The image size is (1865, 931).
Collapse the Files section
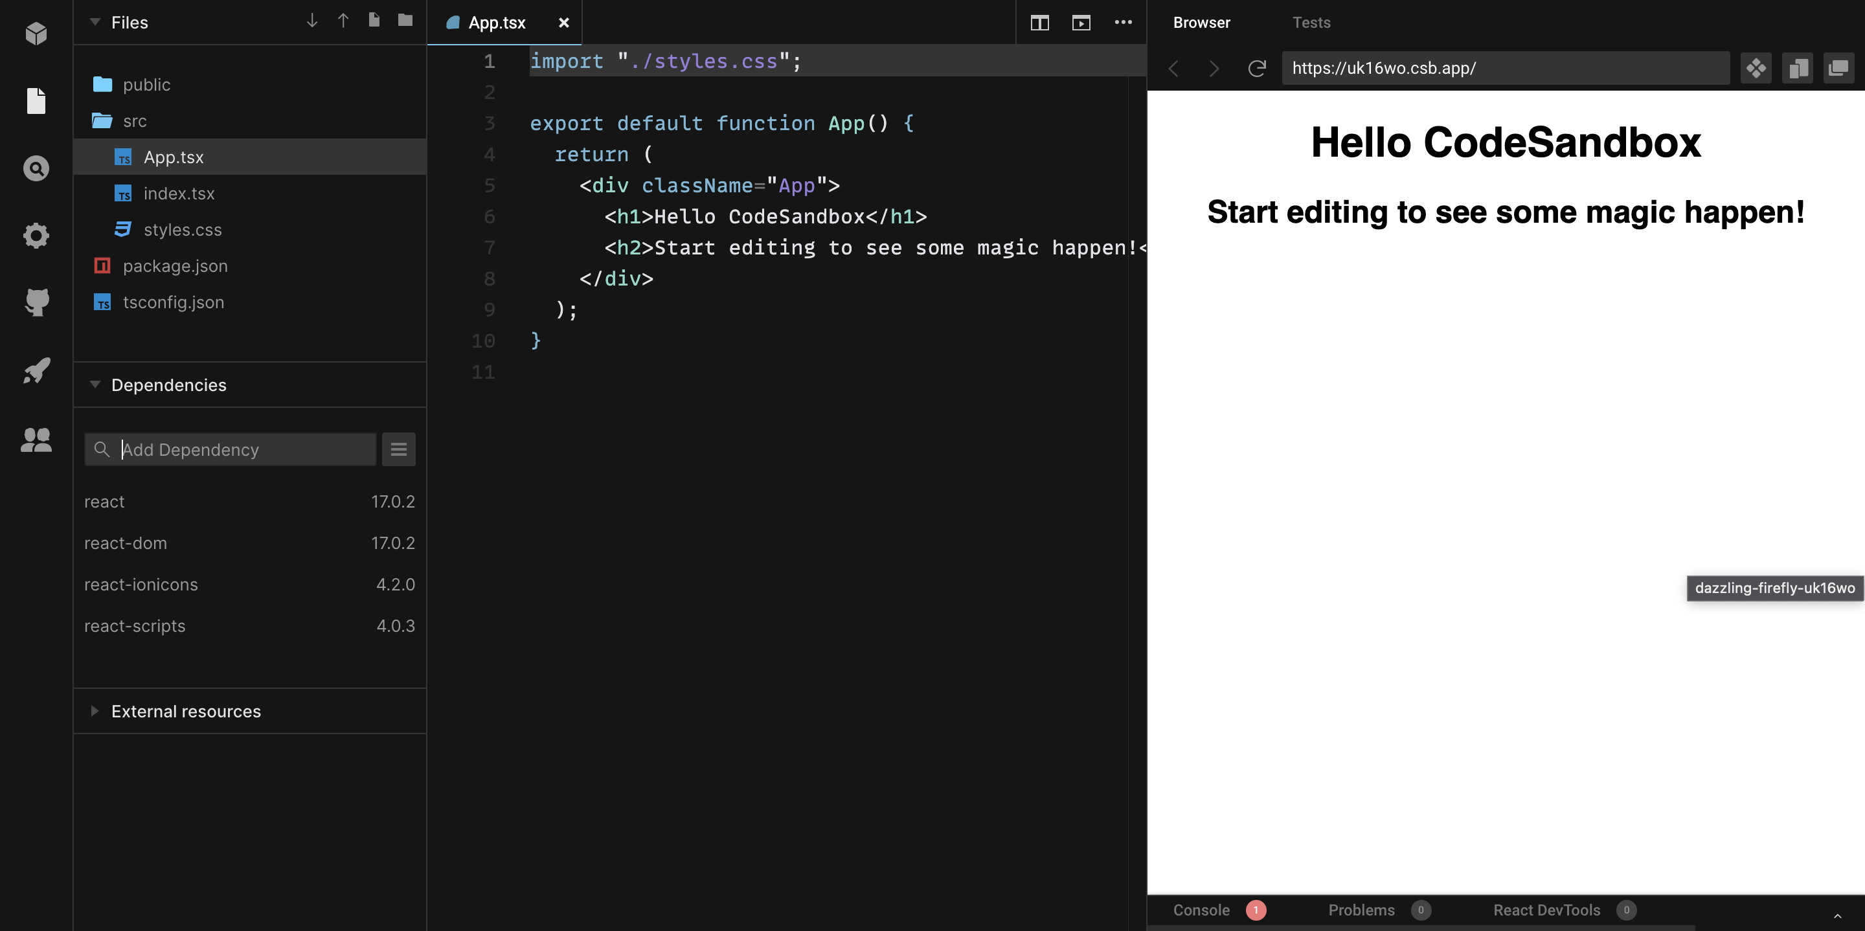[95, 23]
